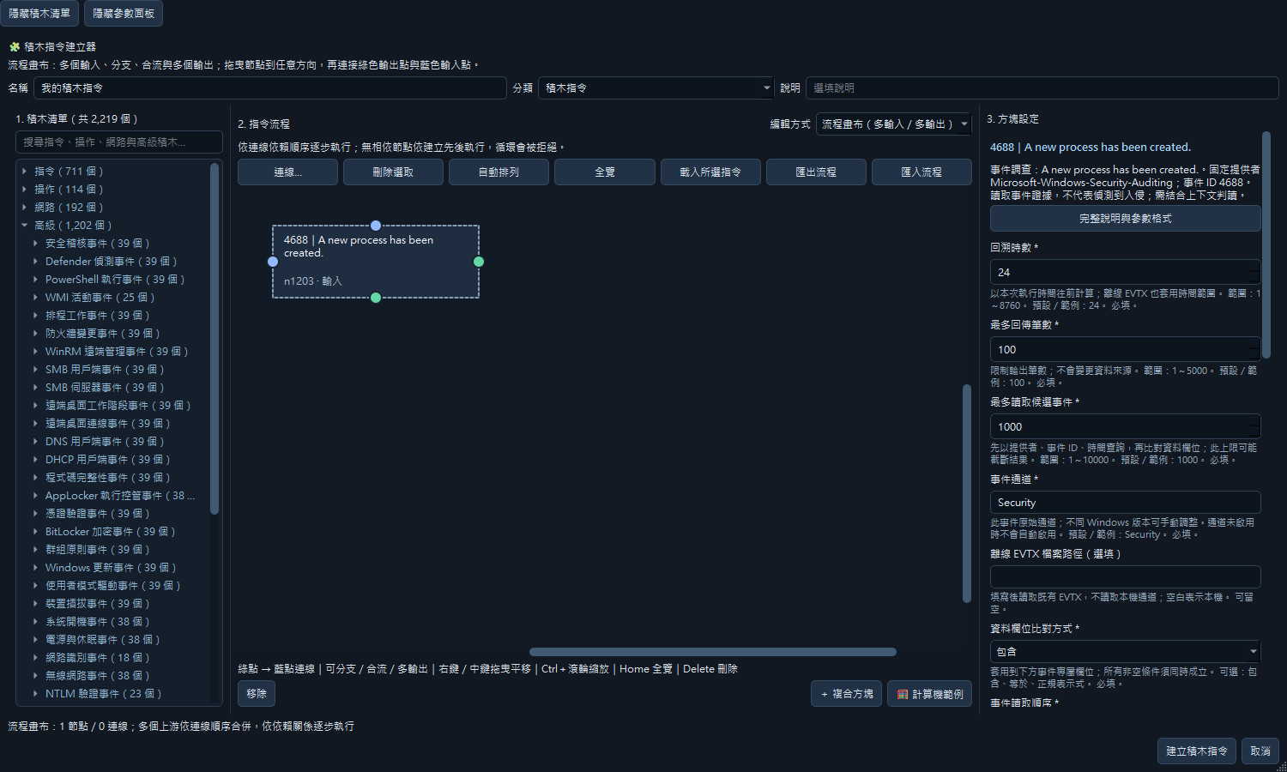Select SMB 伺服器事件 tree item
Screen dimensions: 1287x772
104,388
